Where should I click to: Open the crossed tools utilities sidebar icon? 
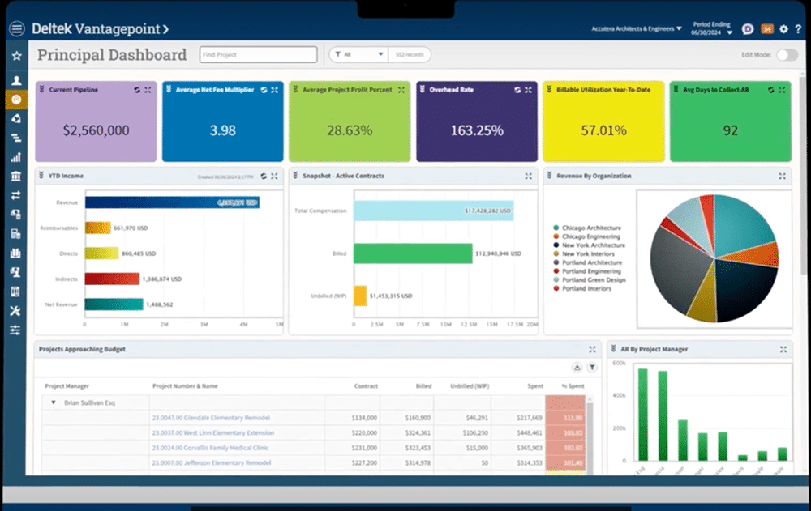15,310
